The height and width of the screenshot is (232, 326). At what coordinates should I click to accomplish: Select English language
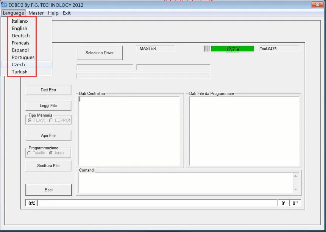point(27,28)
